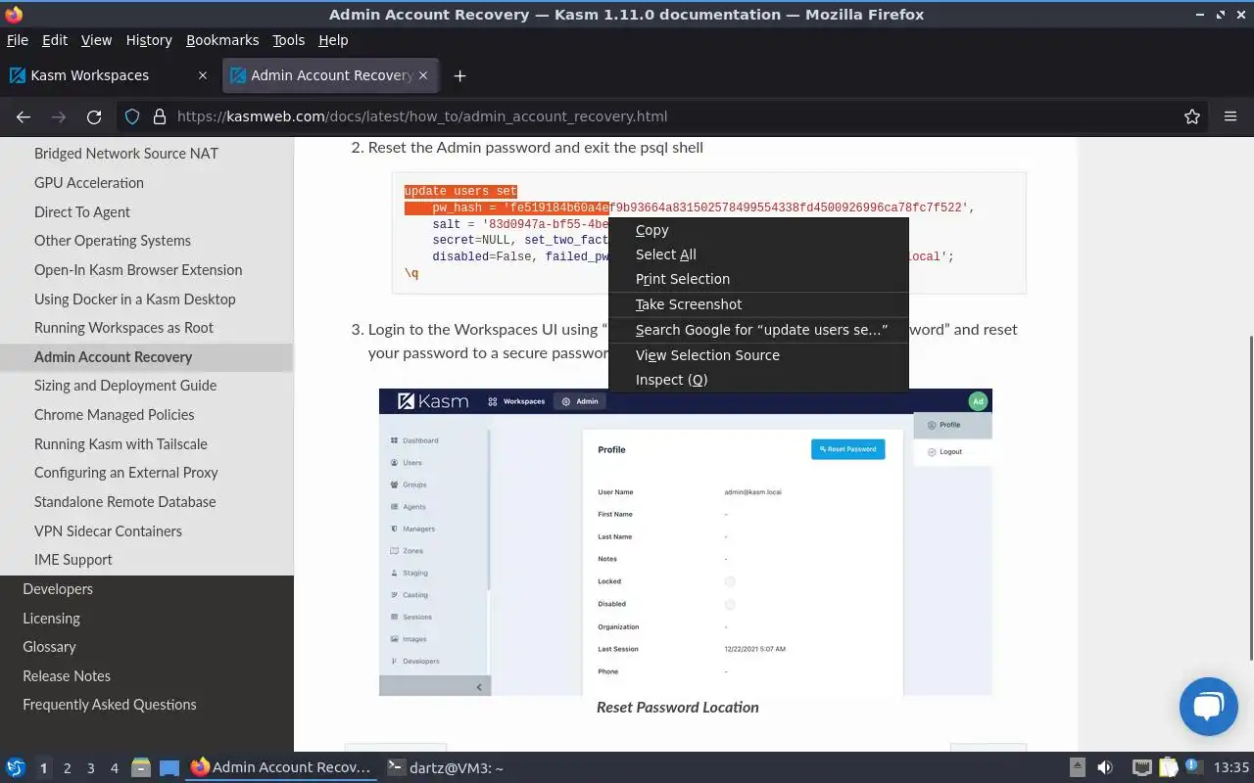
Task: Open Standalone Remote Database link
Action: tap(125, 502)
